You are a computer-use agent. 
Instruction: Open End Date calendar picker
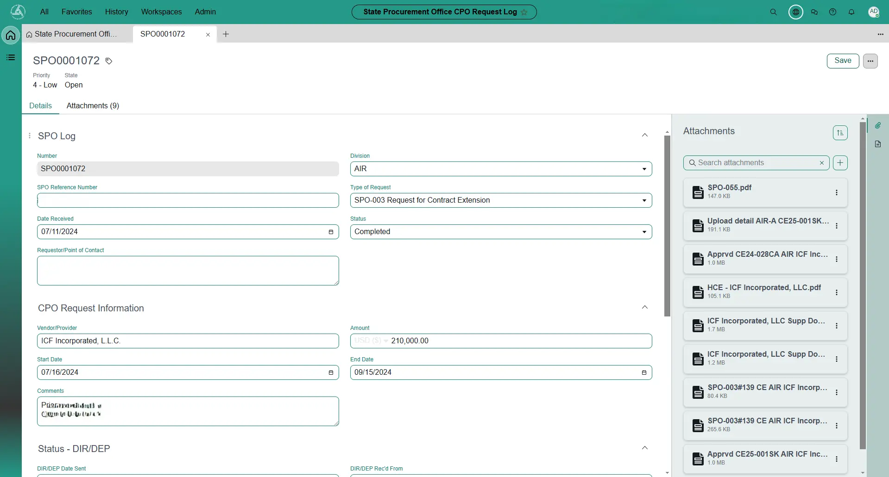click(644, 372)
